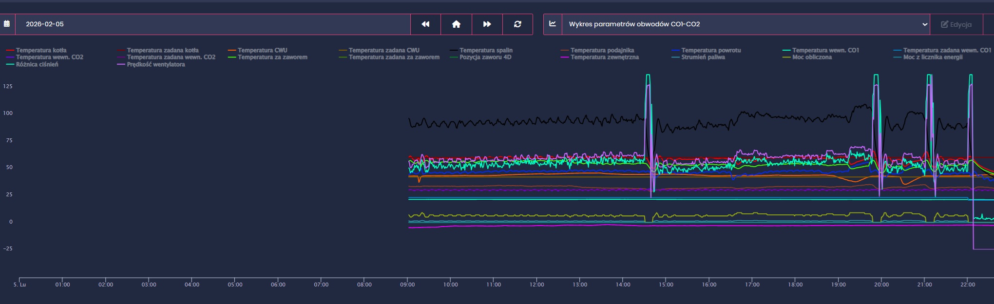Go to next day with fast-forward button
Image resolution: width=994 pixels, height=304 pixels.
point(487,24)
